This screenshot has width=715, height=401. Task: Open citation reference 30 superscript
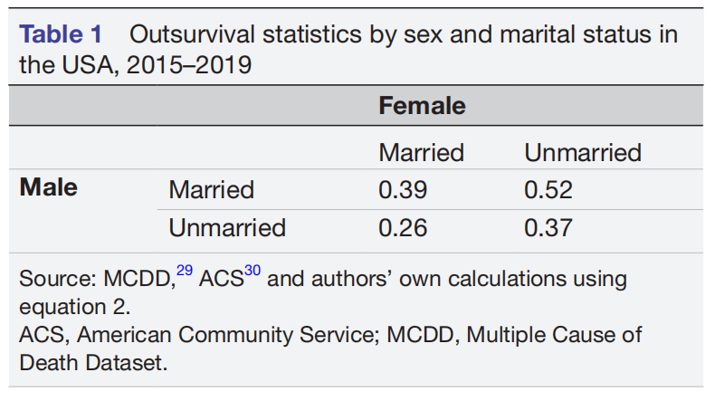[252, 272]
